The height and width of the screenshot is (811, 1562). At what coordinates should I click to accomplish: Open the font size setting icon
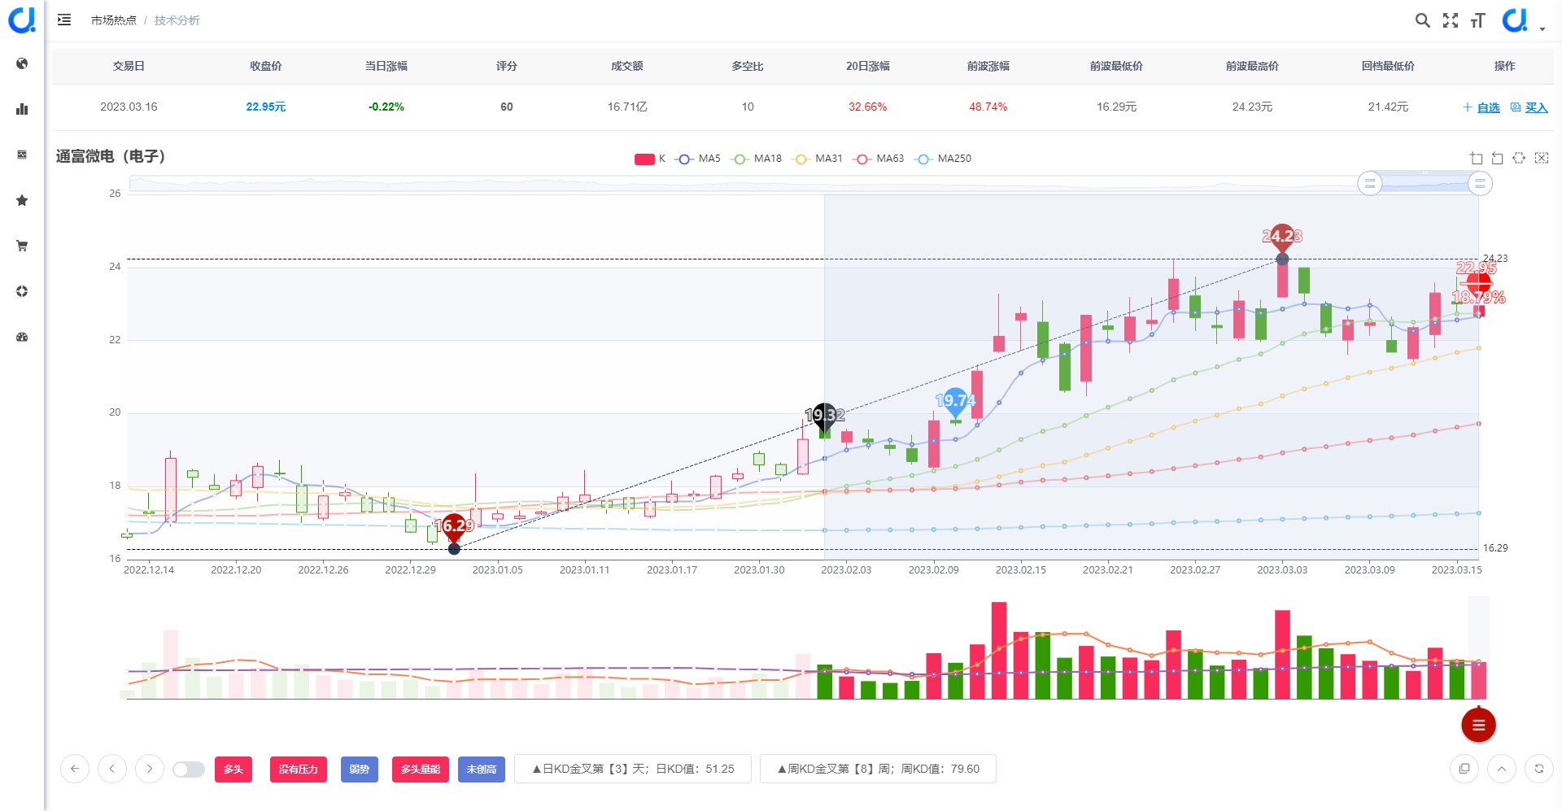[x=1478, y=20]
